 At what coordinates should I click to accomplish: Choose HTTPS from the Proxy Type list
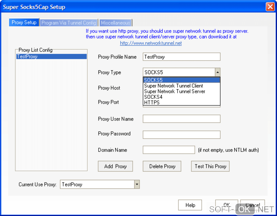[182, 103]
